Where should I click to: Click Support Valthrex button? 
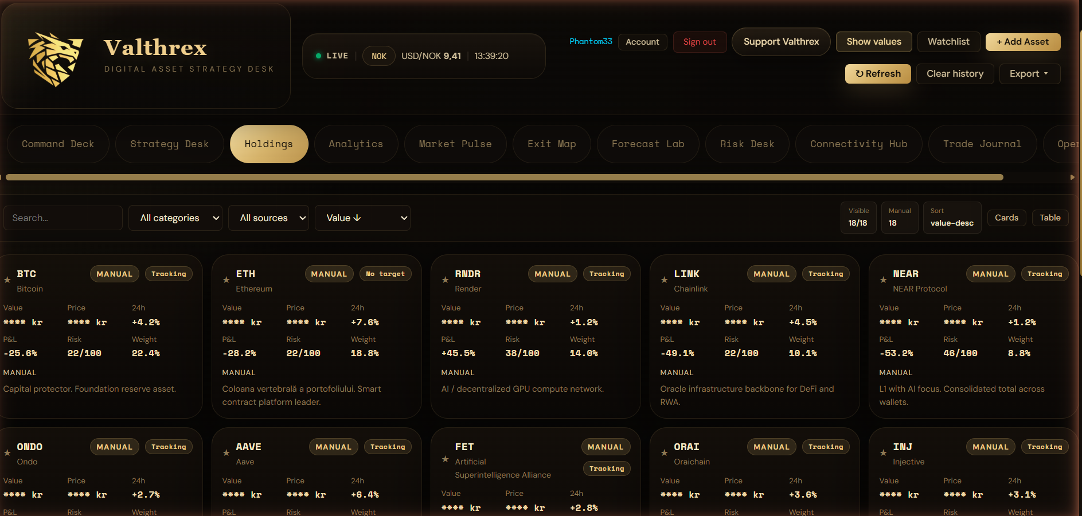(781, 42)
